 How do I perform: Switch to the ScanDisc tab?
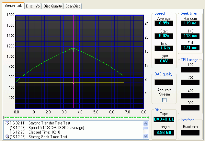[x=73, y=6]
